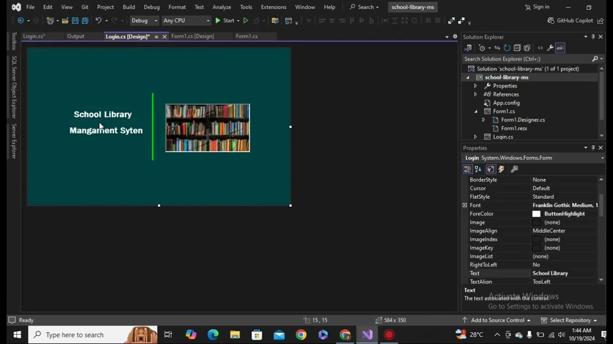Click the navigate backward arrow icon
The width and height of the screenshot is (613, 344).
click(21, 21)
